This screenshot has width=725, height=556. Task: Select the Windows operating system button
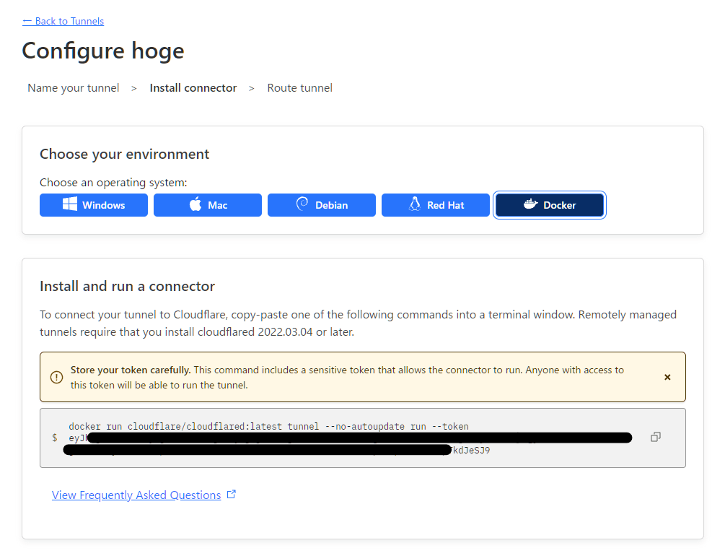(94, 205)
